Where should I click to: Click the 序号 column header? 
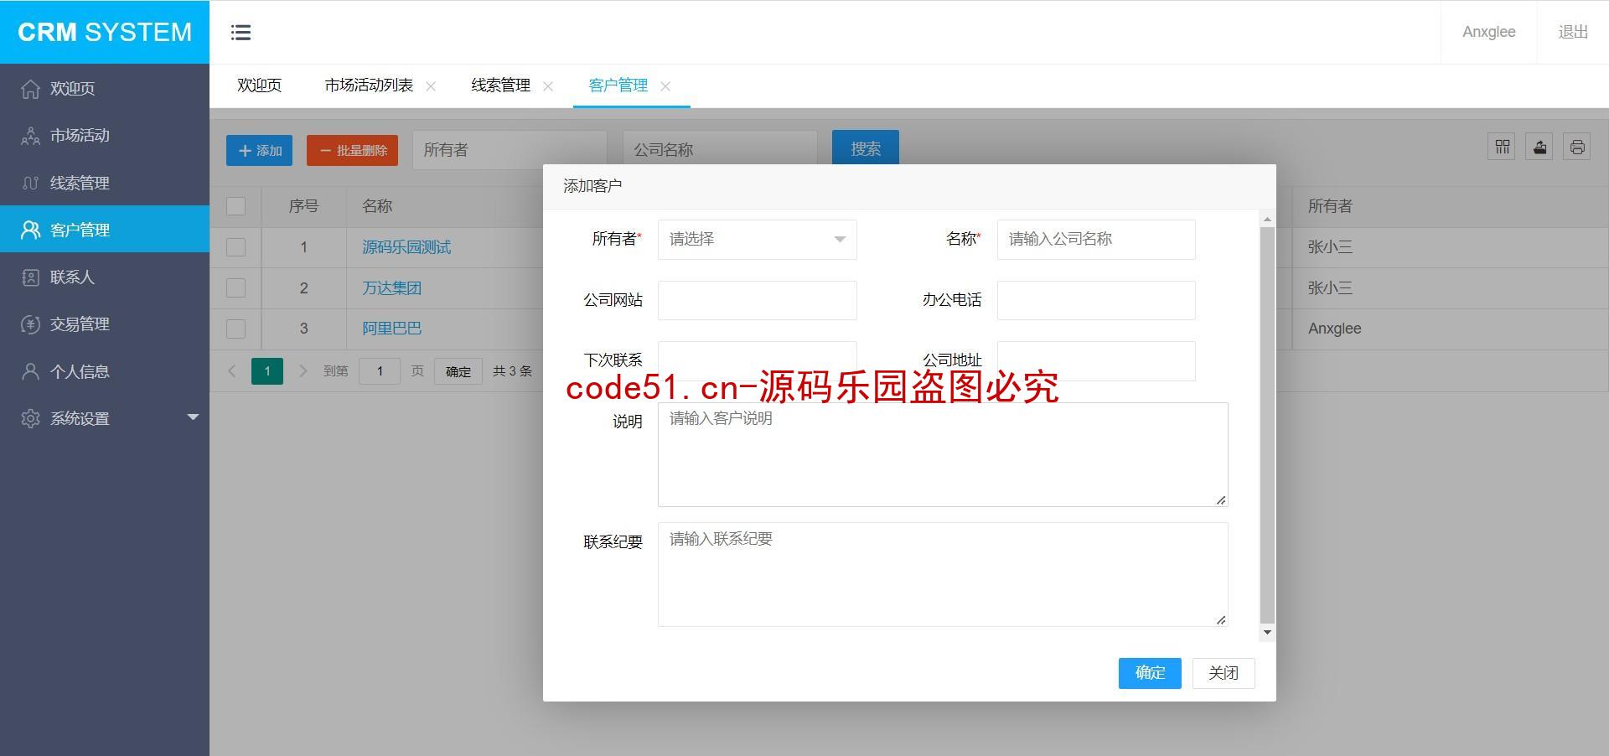303,206
